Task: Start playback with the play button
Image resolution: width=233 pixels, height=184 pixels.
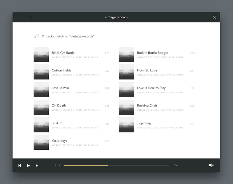Action: click(x=28, y=165)
